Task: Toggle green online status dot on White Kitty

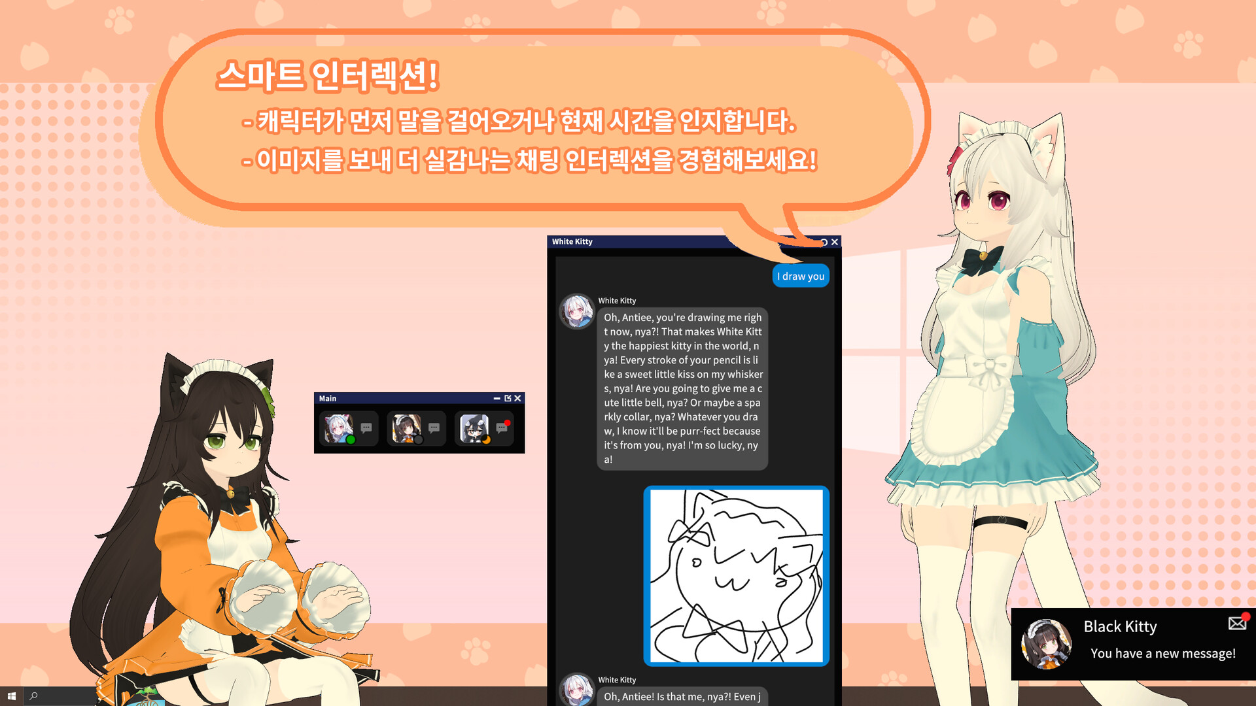Action: [x=351, y=440]
